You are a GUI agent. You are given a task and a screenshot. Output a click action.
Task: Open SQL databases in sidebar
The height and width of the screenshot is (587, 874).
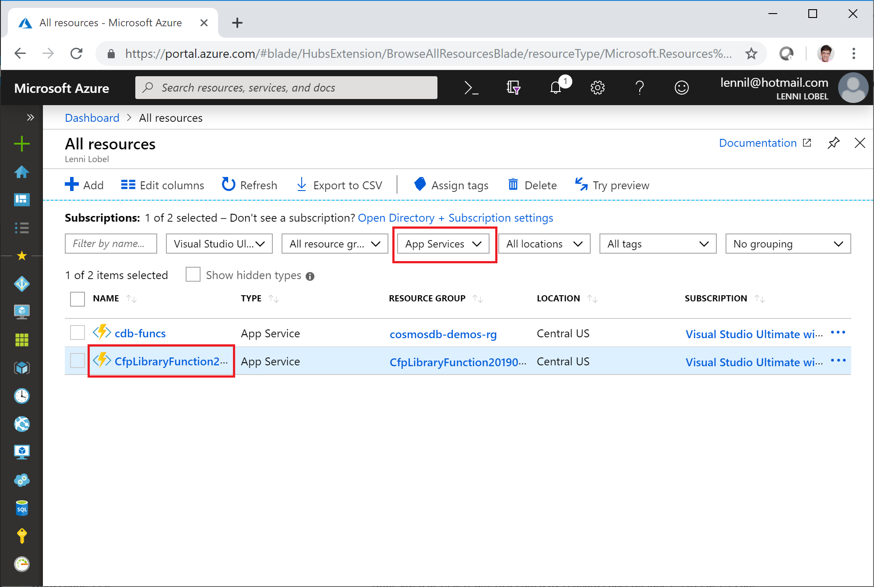22,508
